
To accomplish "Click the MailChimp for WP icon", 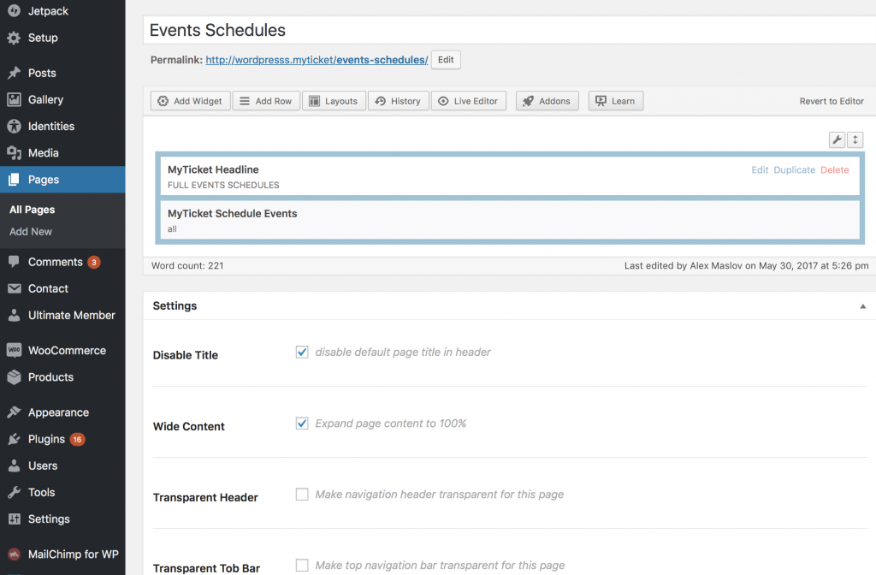I will (x=14, y=554).
